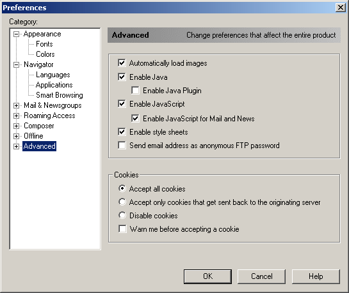The width and height of the screenshot is (349, 293).
Task: Expand the Mail & Newsgroups category
Action: [16, 105]
